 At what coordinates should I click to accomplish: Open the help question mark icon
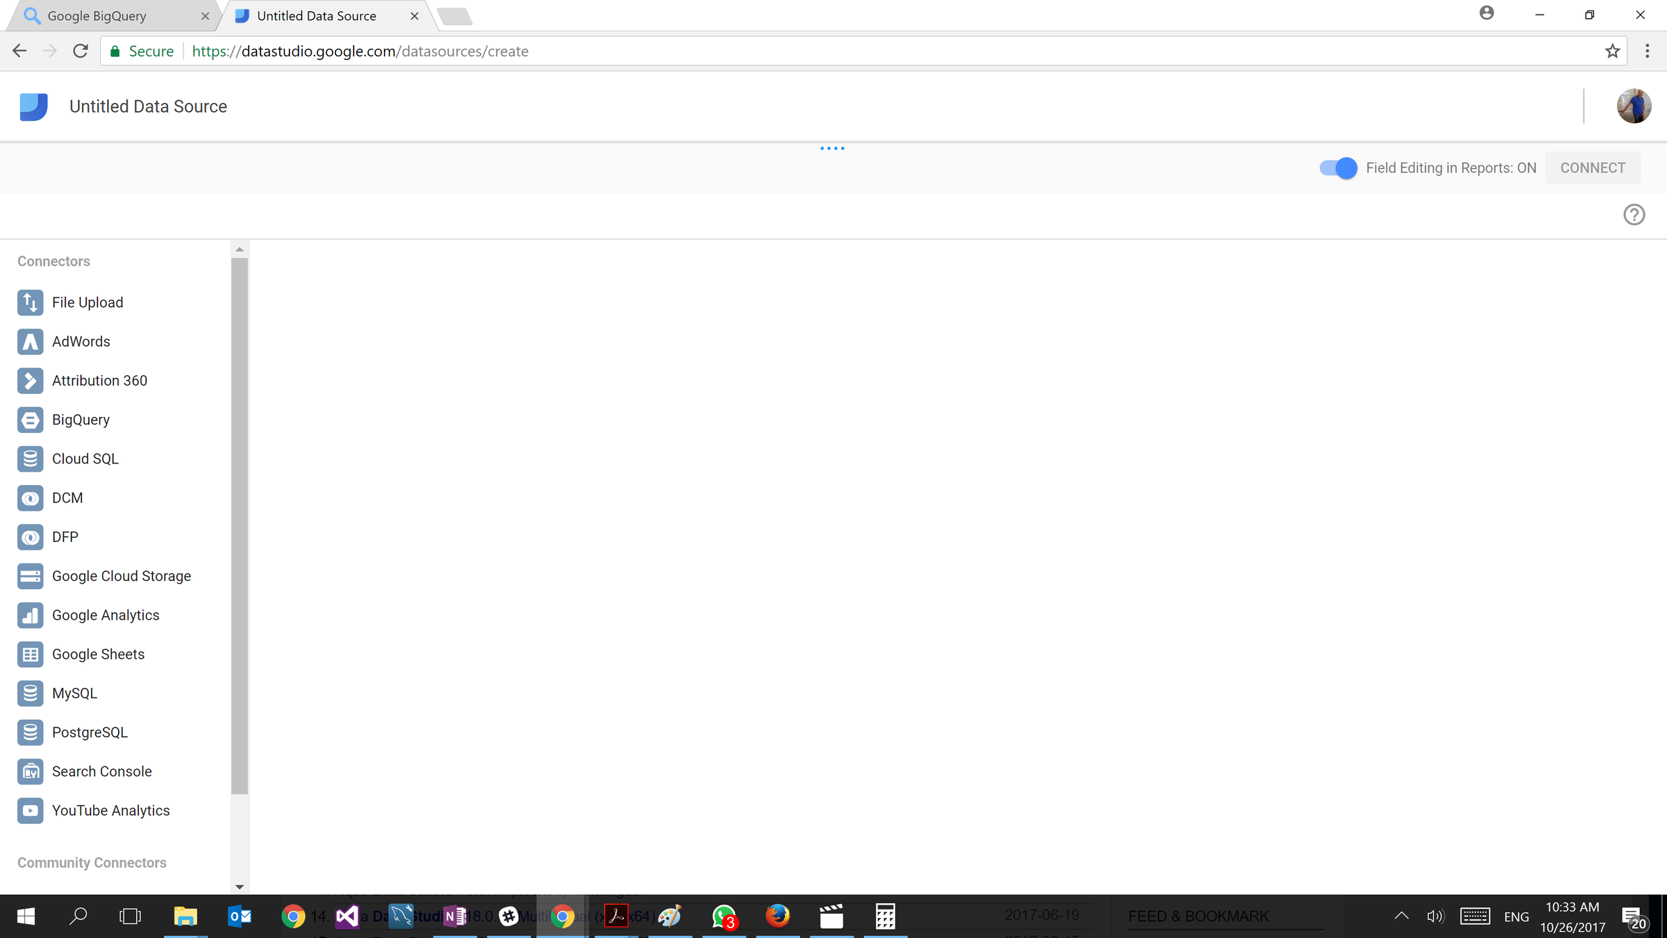1634,215
